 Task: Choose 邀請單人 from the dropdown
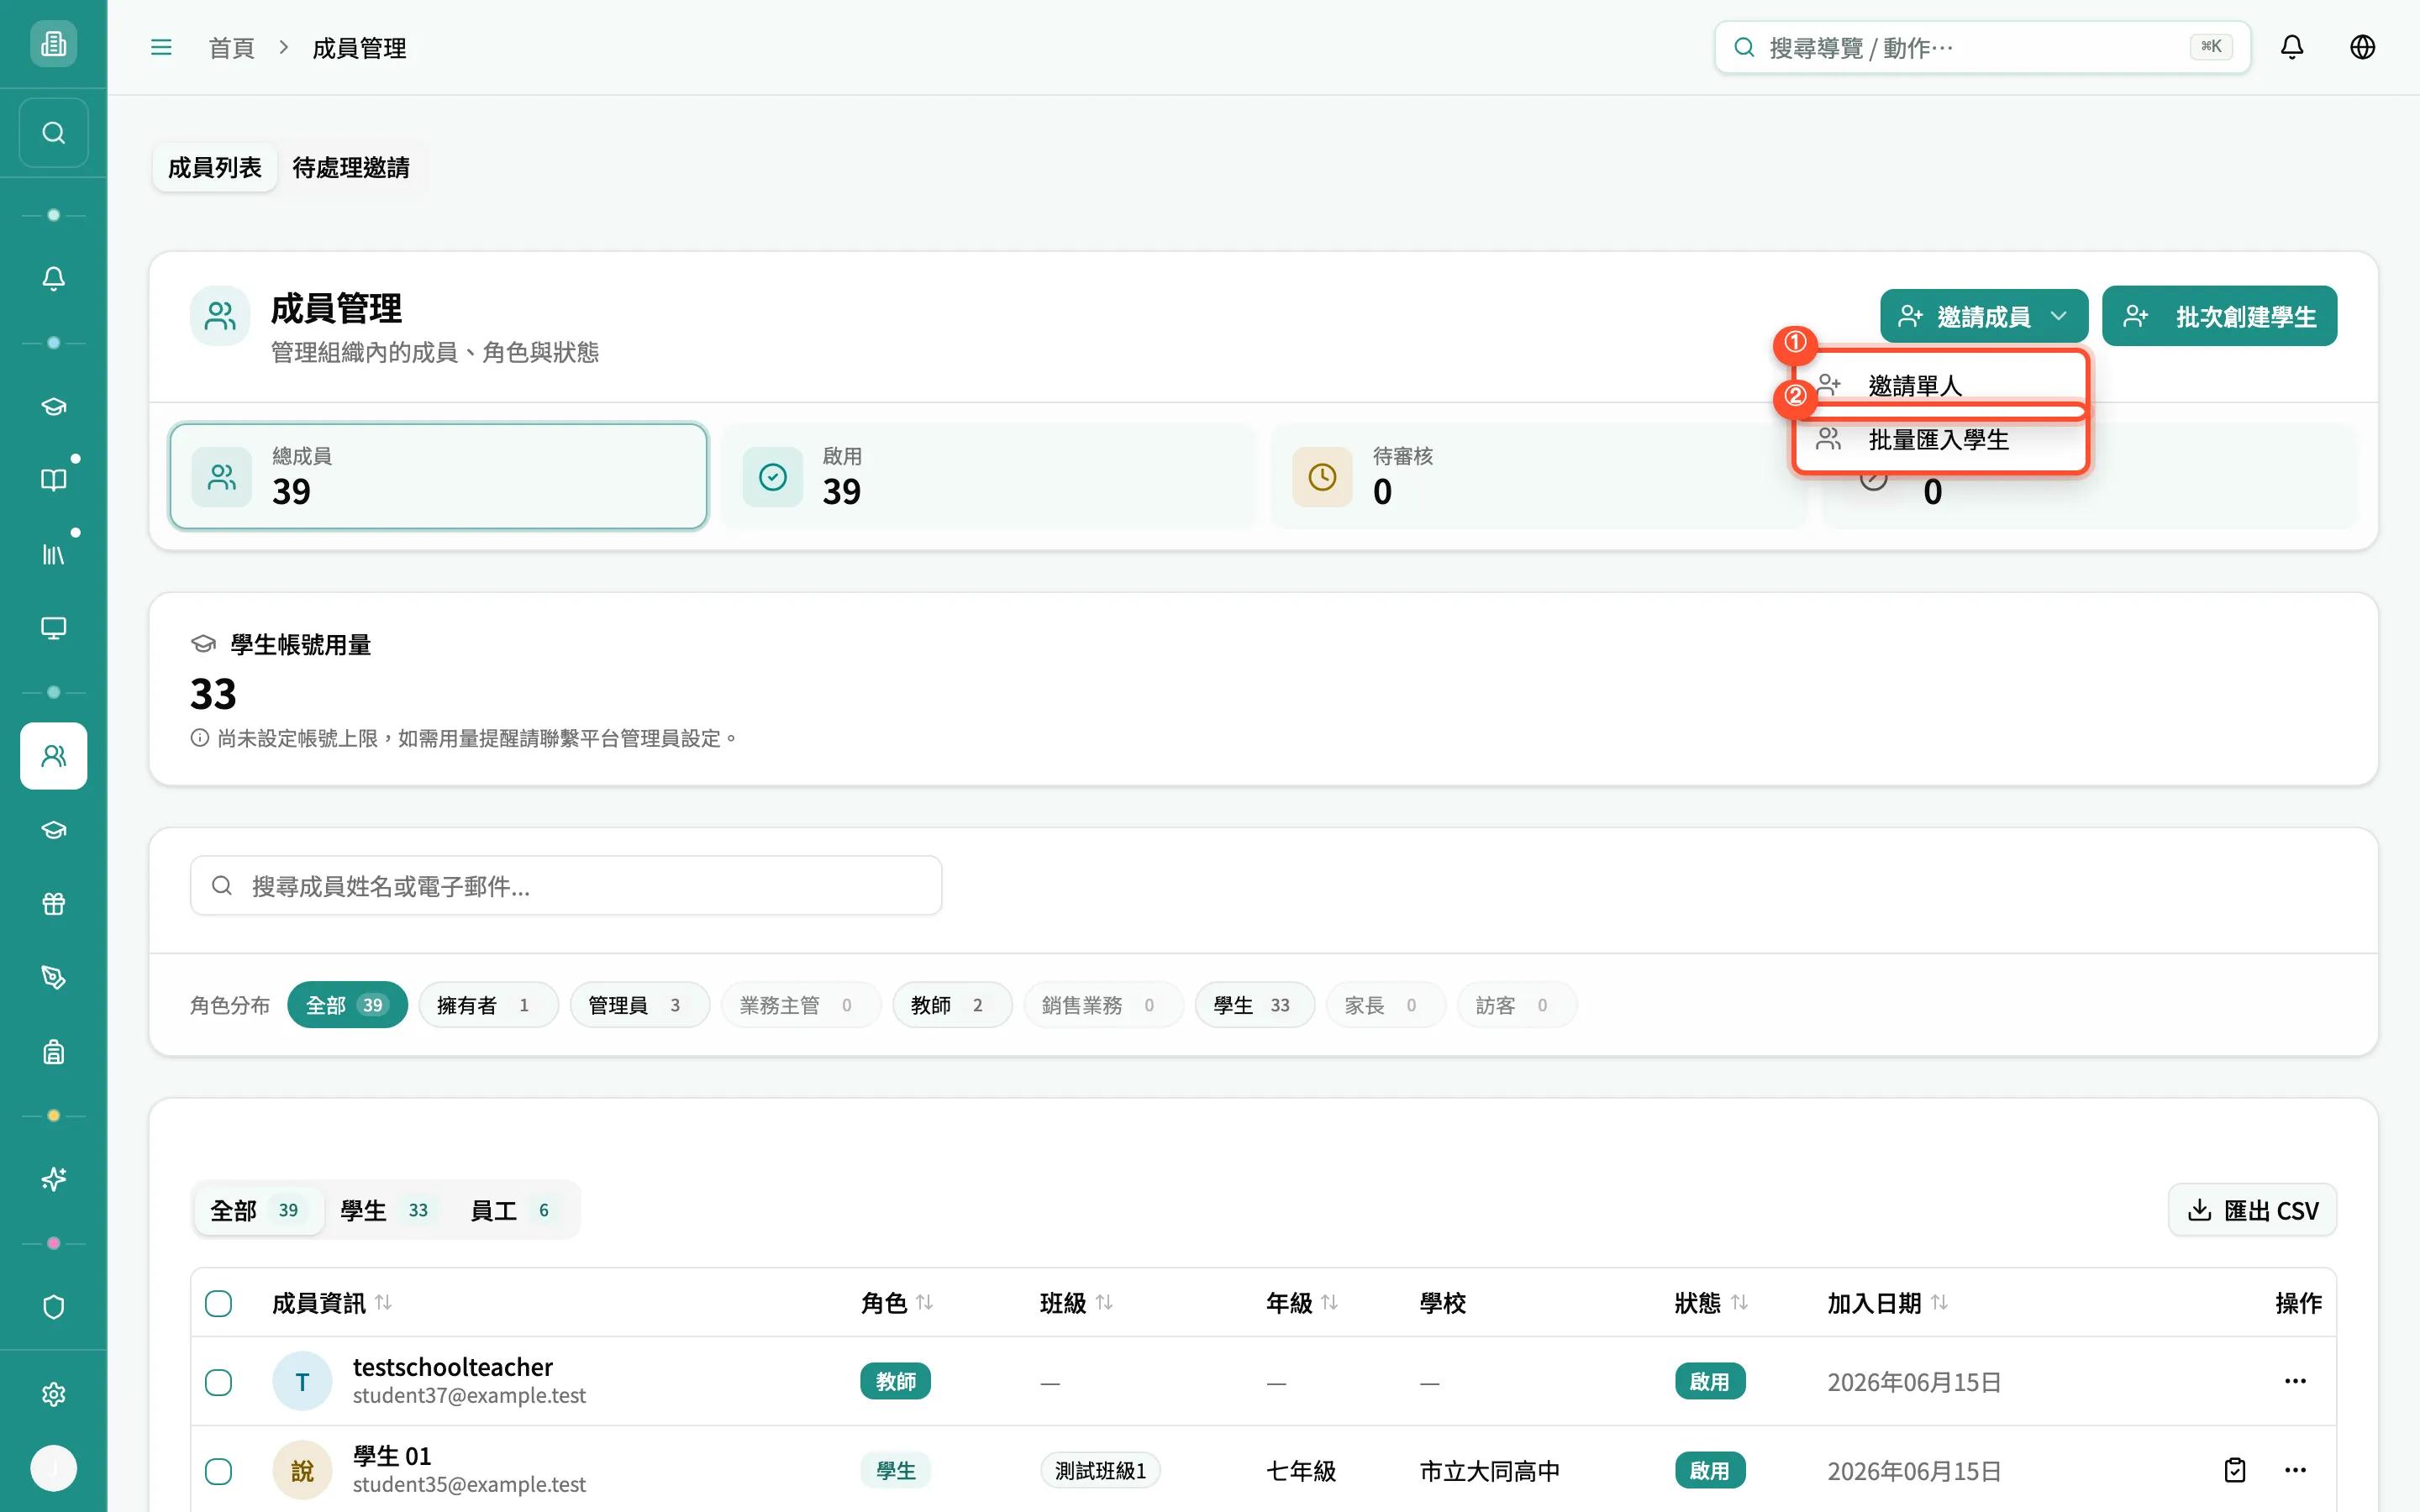click(1940, 385)
